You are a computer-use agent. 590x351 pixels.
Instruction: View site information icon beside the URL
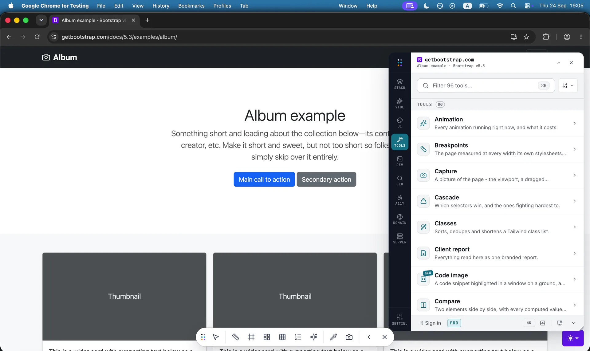(x=54, y=37)
